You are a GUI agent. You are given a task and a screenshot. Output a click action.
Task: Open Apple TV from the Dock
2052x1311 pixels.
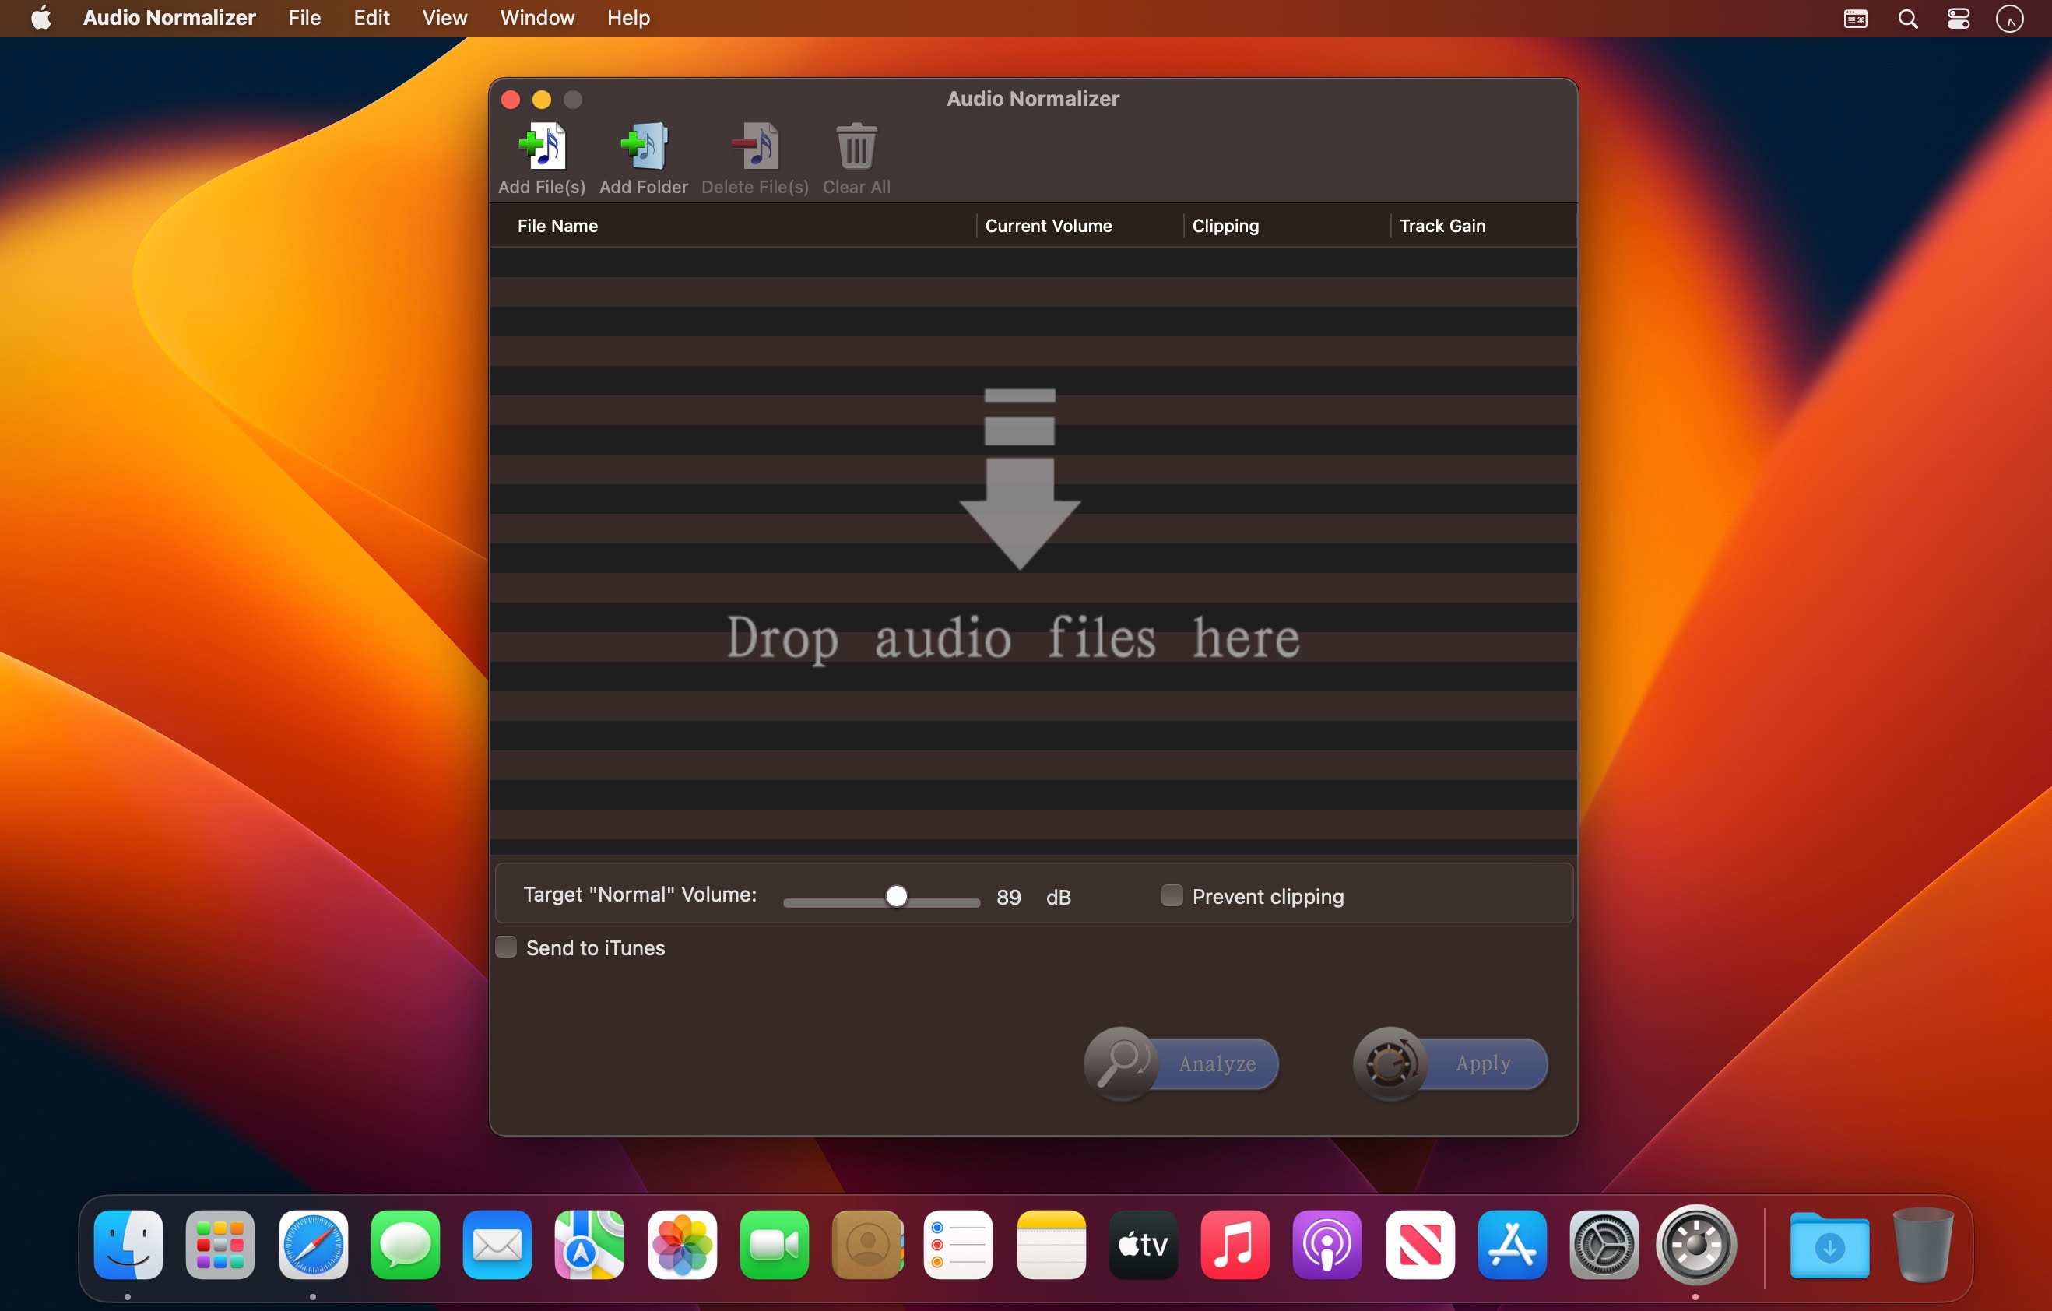pyautogui.click(x=1143, y=1244)
